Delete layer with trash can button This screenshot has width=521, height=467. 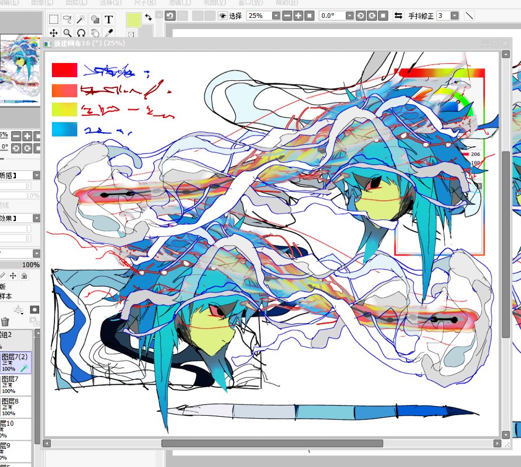tap(5, 322)
